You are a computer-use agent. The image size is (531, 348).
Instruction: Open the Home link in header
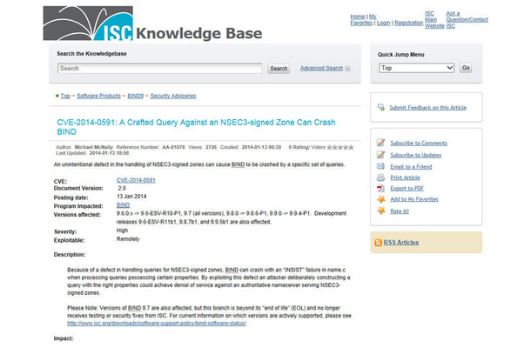point(357,17)
